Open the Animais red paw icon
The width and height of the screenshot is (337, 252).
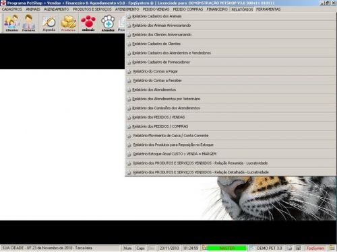(x=88, y=23)
